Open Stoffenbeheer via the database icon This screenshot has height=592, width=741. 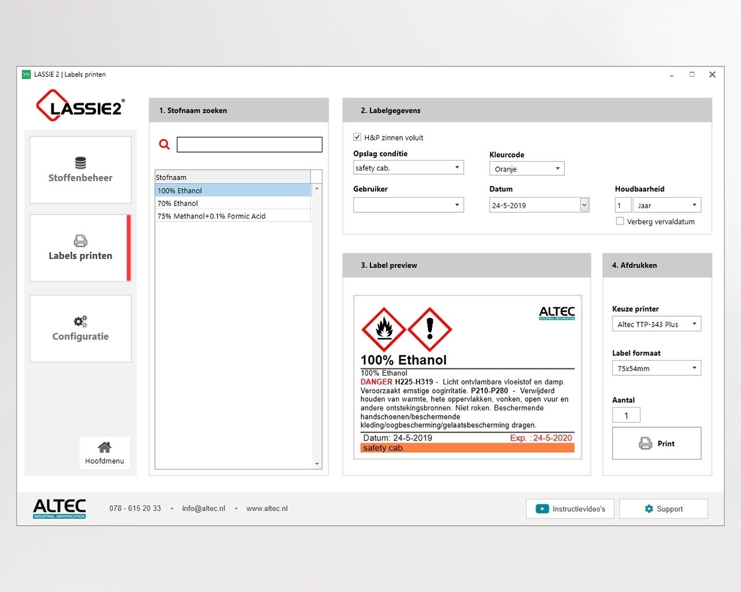(80, 163)
